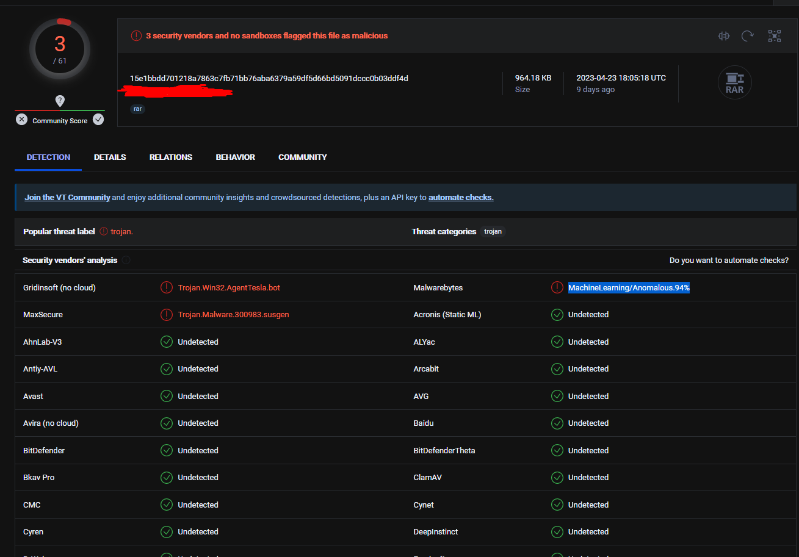Click the highlighted MachineLearning/Anomalous.94% result
The height and width of the screenshot is (557, 799).
(629, 287)
